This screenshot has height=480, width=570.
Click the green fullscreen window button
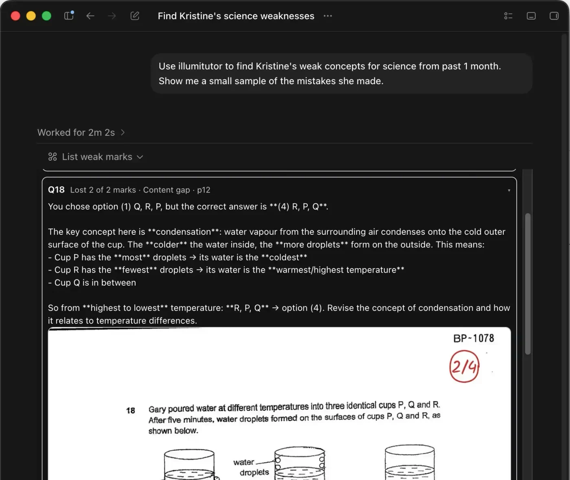tap(46, 16)
